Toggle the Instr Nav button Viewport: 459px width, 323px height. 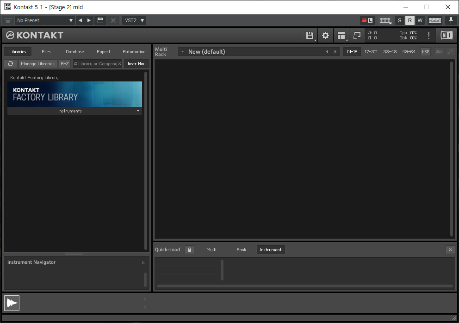point(136,63)
